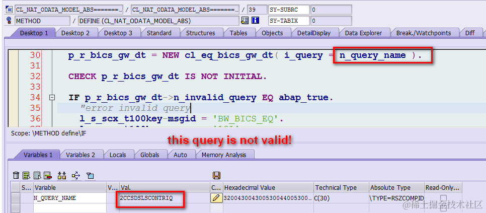Click the orange save floppy disk icon

[217, 175]
